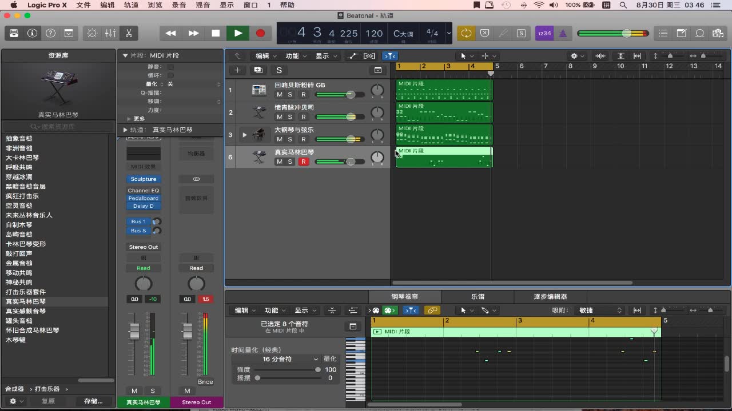This screenshot has height=411, width=732.
Task: Open the Note Pad button
Action: [x=682, y=33]
